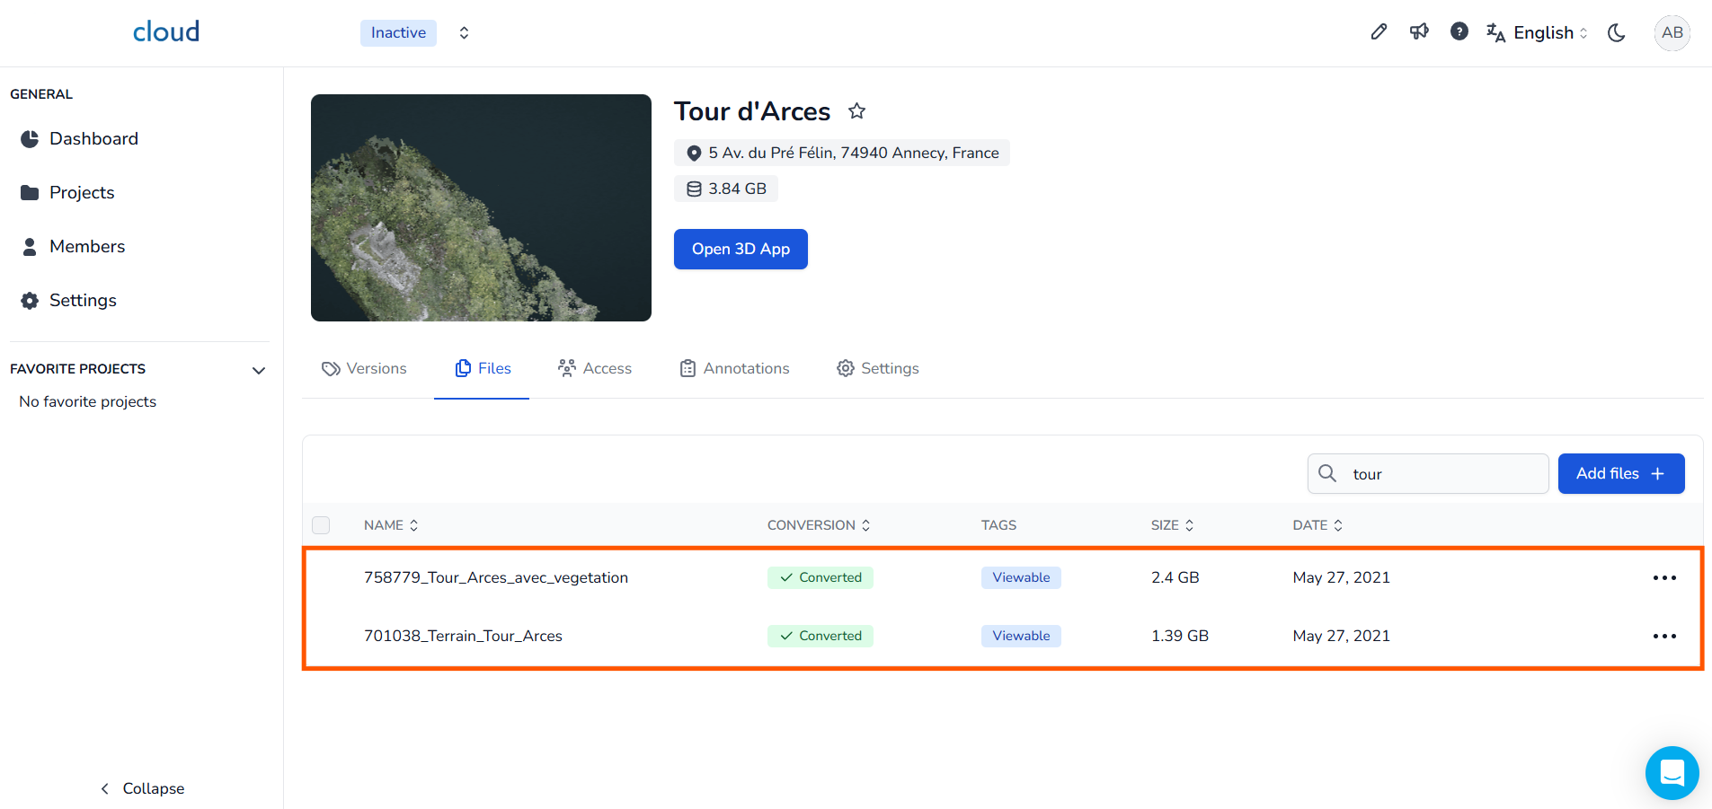Open the chat support bubble

click(1672, 772)
